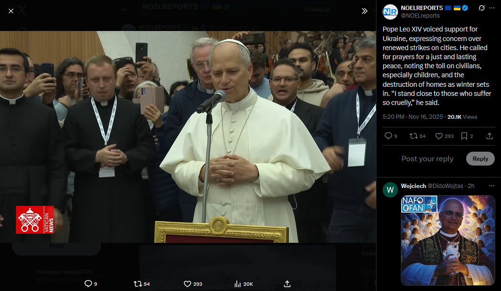Open more options menu on NOELREPORTS post

pyautogui.click(x=491, y=8)
